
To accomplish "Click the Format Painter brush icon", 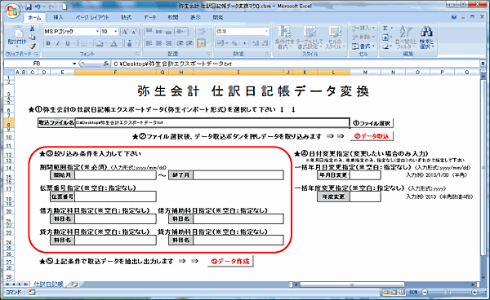I will pos(32,46).
